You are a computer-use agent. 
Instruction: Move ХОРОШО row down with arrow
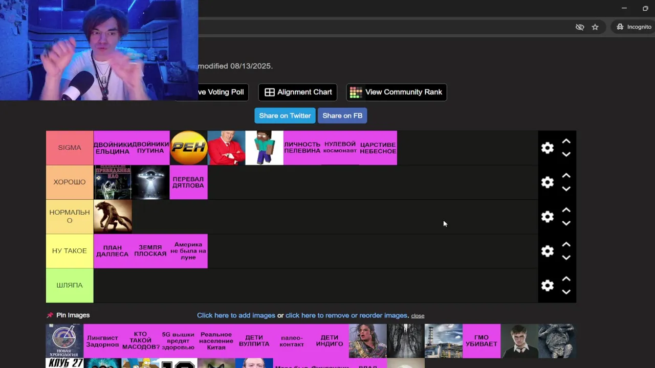(x=566, y=189)
